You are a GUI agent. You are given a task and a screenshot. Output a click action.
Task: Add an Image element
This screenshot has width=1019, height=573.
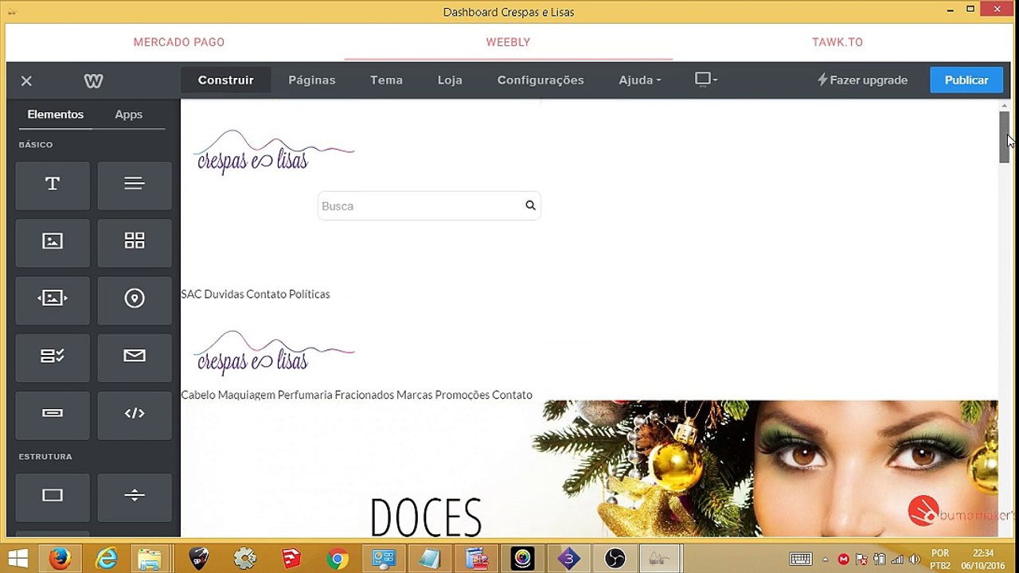click(x=53, y=243)
